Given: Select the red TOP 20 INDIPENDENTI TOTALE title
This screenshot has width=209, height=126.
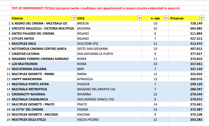Looking at the screenshot, I should (x=96, y=8).
